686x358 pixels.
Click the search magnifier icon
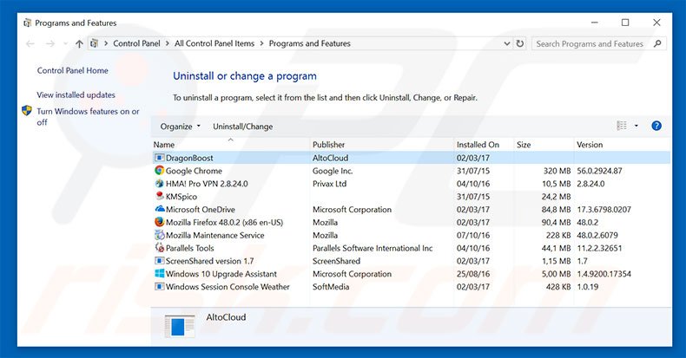point(657,43)
